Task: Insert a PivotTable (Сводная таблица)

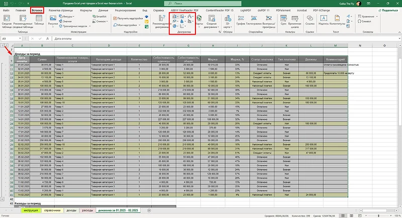Action: 7,22
